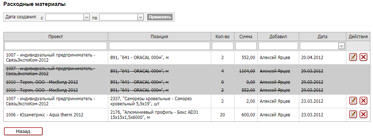This screenshot has width=373, height=138.
Task: Sort by the Дата column header
Action: coord(322,37)
